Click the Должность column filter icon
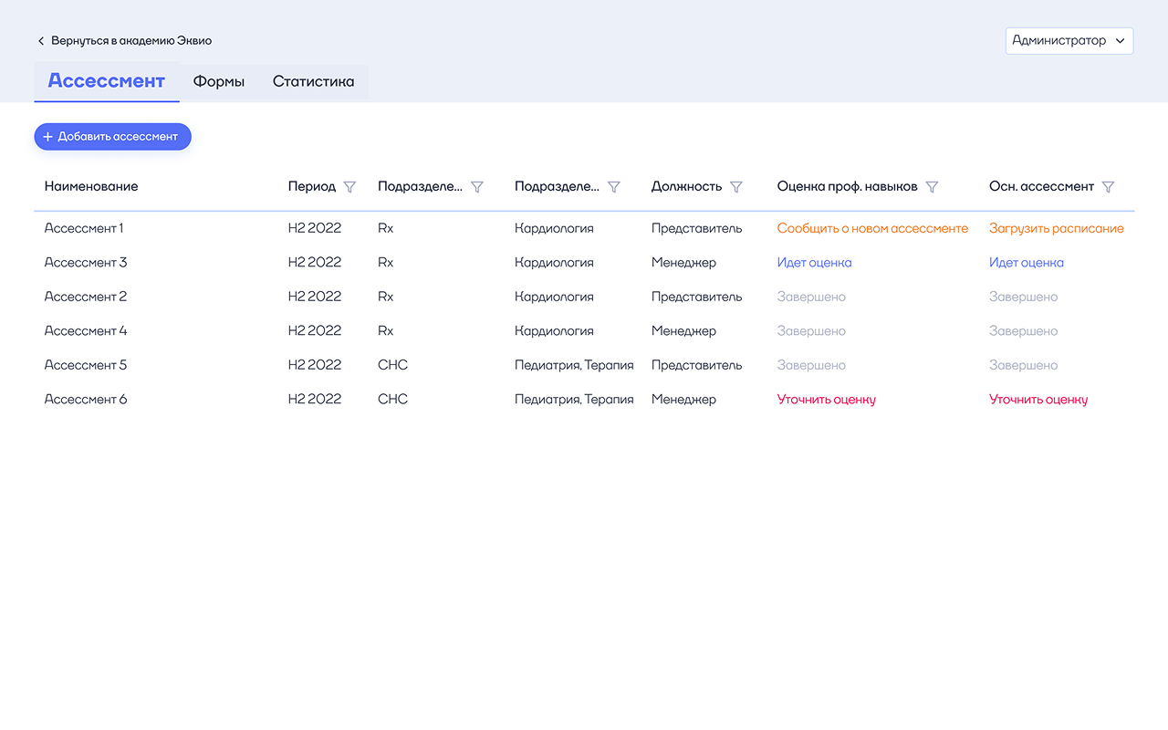This screenshot has width=1168, height=730. coord(736,187)
